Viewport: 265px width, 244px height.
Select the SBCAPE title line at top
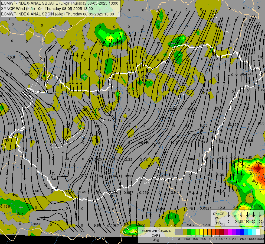[x=60, y=3]
